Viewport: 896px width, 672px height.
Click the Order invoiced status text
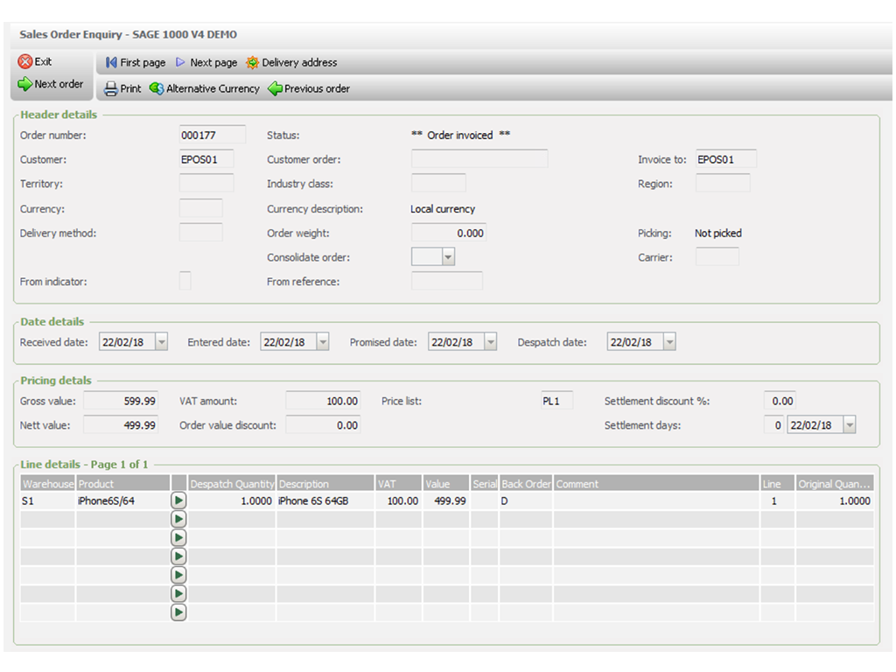click(x=460, y=135)
